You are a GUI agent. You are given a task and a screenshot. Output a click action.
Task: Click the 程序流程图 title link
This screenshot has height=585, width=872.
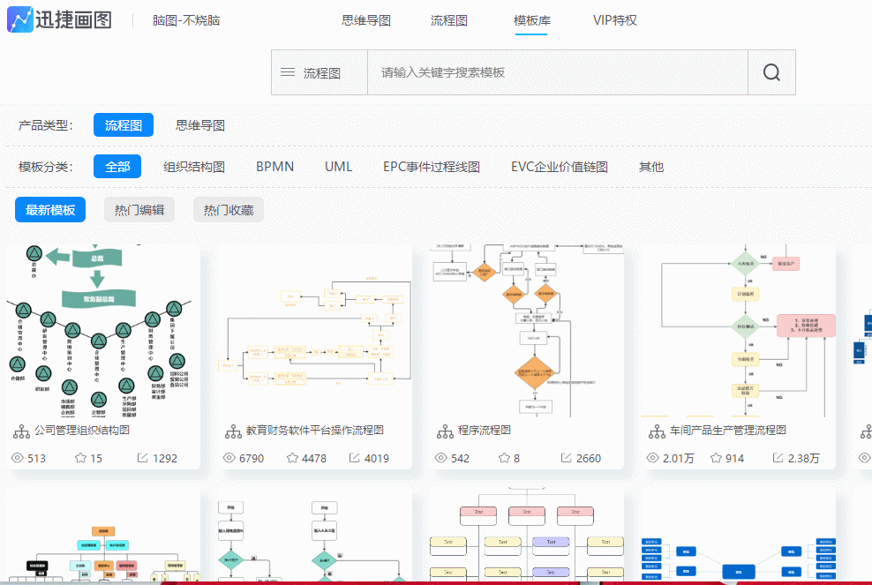coord(485,431)
